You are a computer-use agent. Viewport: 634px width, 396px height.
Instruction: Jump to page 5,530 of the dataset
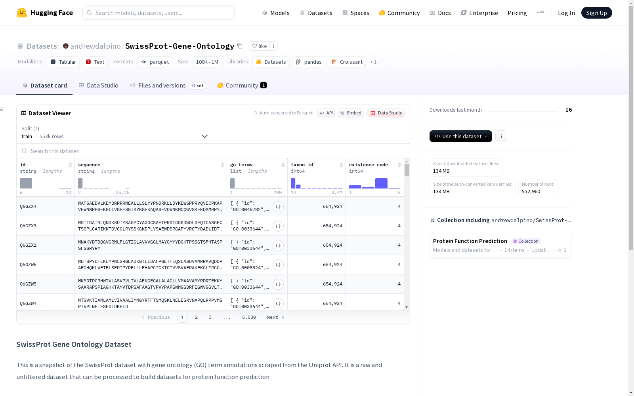pos(249,317)
